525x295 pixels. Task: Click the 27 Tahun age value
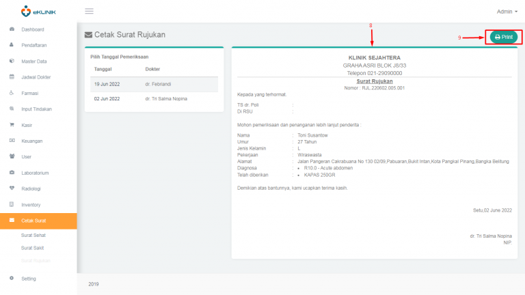coord(307,142)
